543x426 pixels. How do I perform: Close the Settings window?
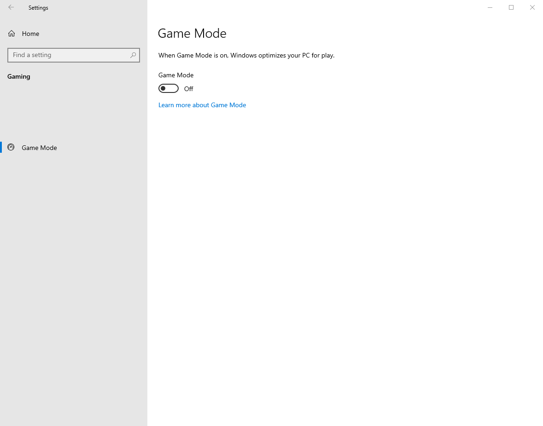point(532,7)
